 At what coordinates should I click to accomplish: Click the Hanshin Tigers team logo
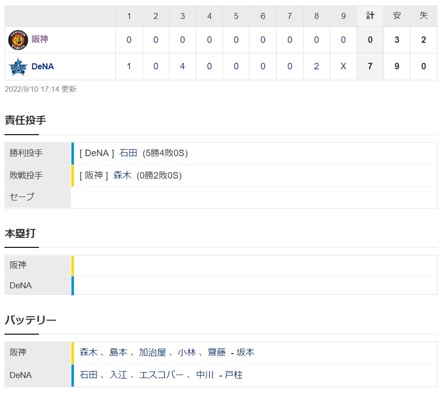(17, 40)
